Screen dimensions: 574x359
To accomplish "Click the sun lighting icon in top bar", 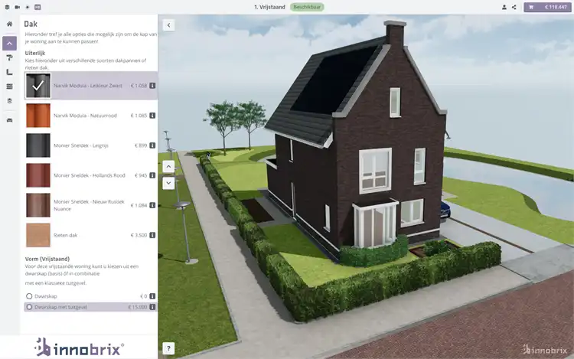I will coord(27,7).
